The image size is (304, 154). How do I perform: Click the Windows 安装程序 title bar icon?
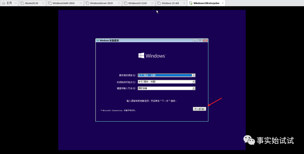(97, 40)
